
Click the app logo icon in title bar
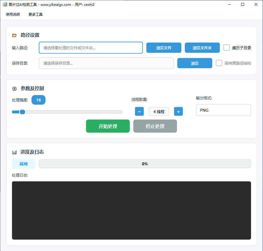tap(5, 4)
